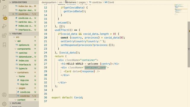Open covid.css in pages folder

(24, 92)
